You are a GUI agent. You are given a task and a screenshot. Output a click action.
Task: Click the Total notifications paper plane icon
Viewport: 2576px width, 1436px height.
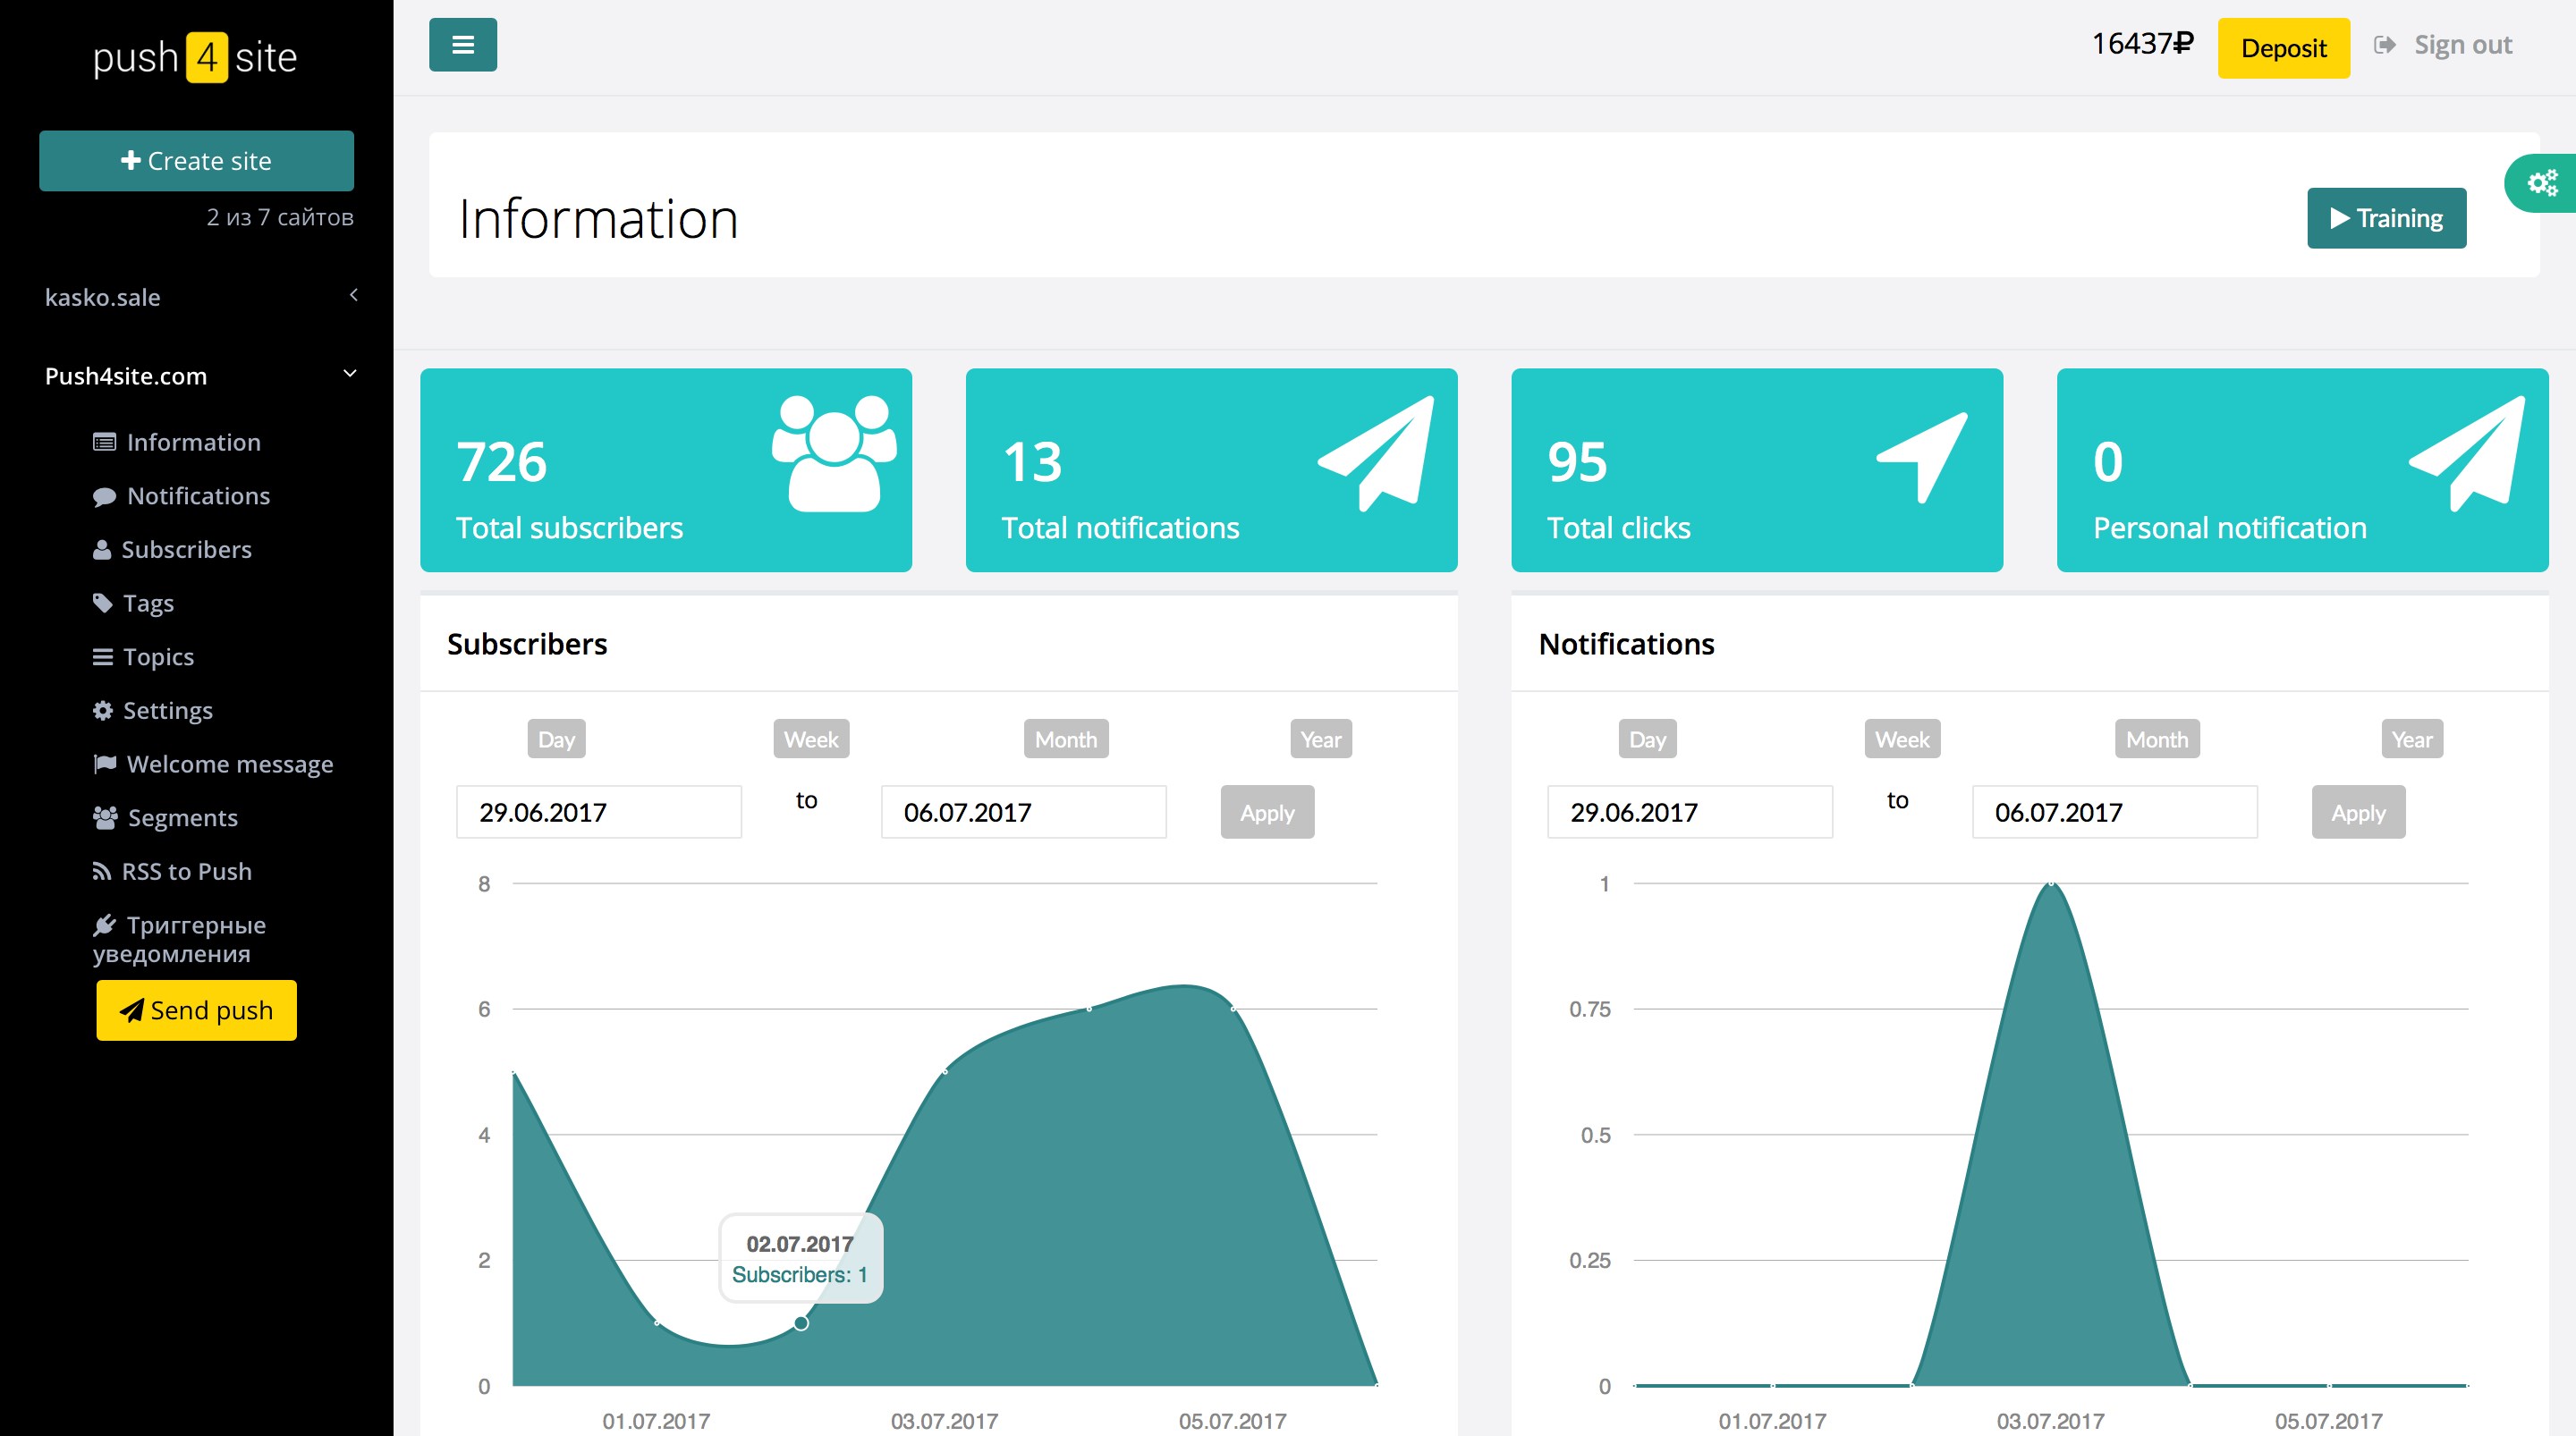click(x=1377, y=453)
